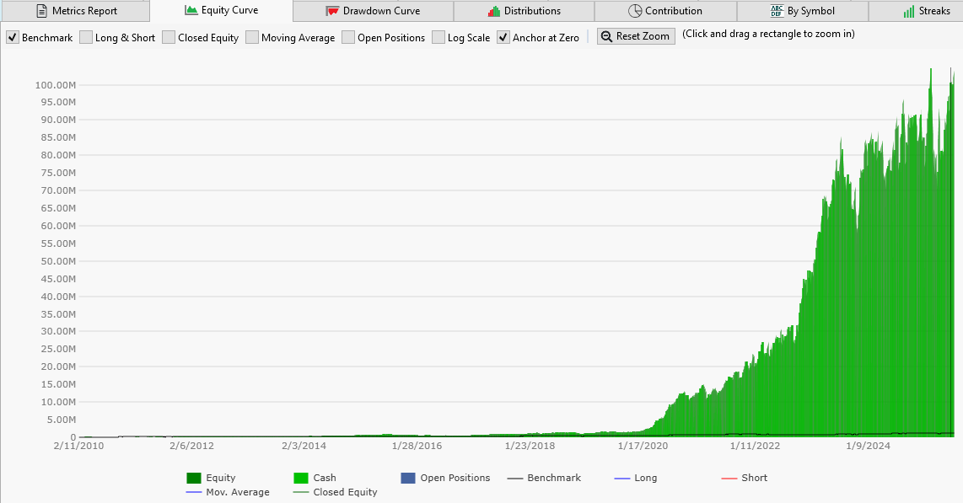Switch to the Contribution tab
963x503 pixels.
click(665, 11)
